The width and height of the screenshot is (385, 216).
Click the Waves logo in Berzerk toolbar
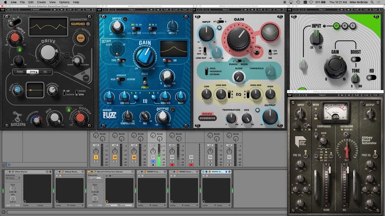point(3,10)
